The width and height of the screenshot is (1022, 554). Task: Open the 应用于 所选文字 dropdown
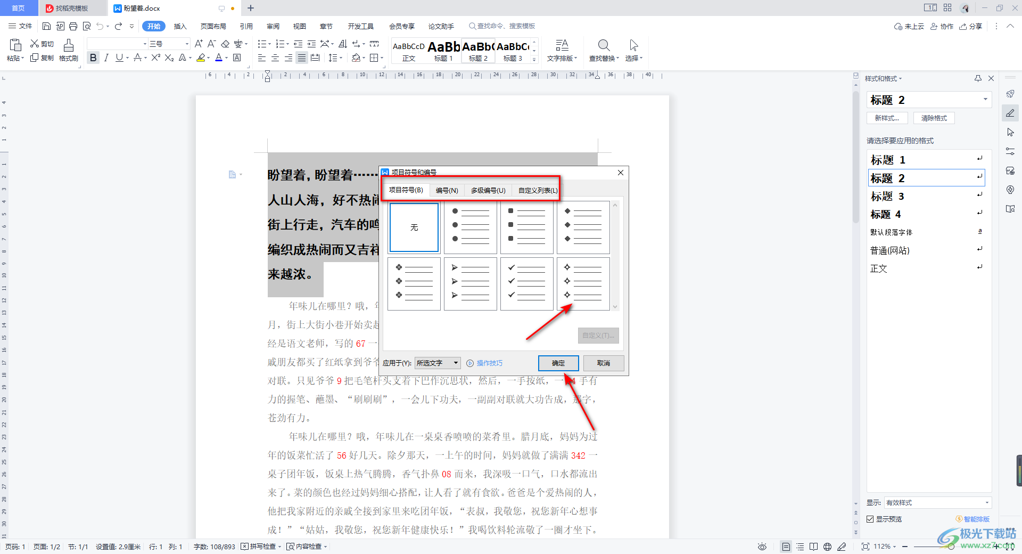coord(438,363)
